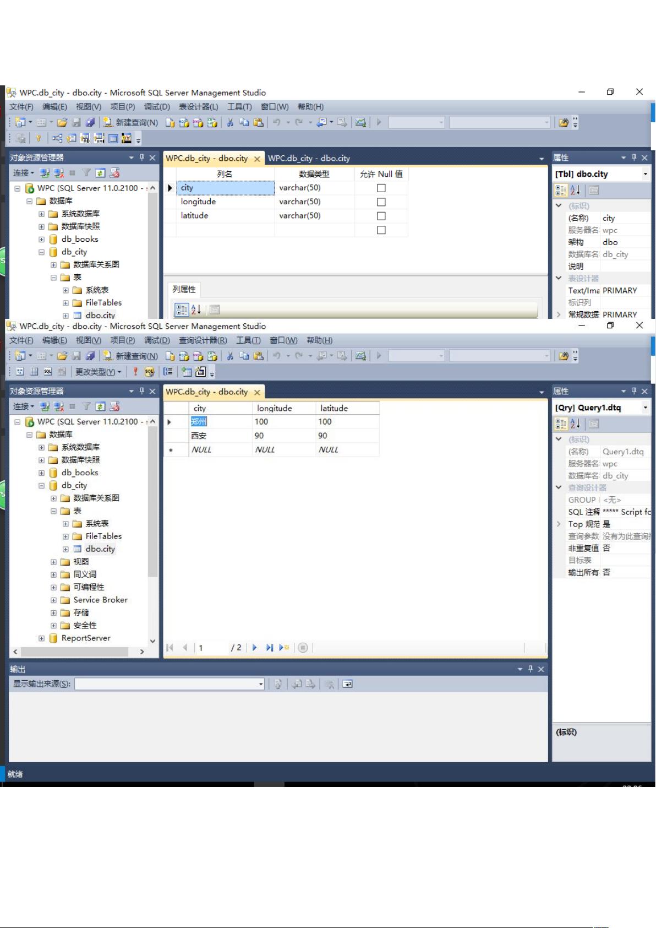This screenshot has width=656, height=928.
Task: Pin the Output panel with the auto-hide pushpin
Action: pyautogui.click(x=531, y=669)
